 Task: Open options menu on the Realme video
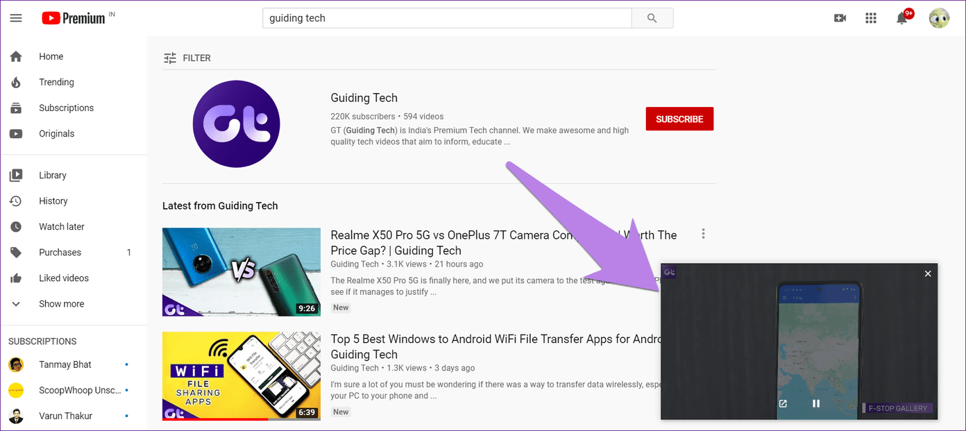703,234
